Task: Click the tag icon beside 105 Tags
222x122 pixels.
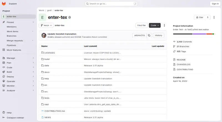Action: 174,51
